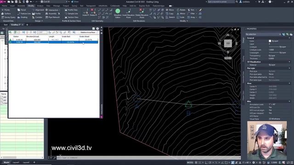The height and width of the screenshot is (165, 294).
Task: Select the Corridor tool
Action: 37,17
